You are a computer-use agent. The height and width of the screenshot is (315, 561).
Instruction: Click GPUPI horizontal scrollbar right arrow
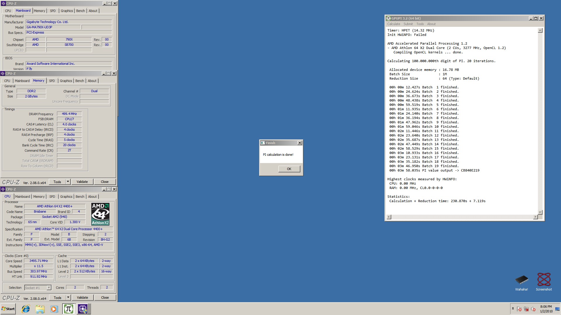pyautogui.click(x=535, y=217)
